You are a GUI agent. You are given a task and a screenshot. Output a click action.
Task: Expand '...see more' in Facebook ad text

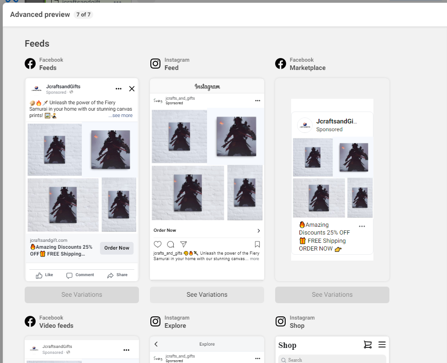point(120,115)
